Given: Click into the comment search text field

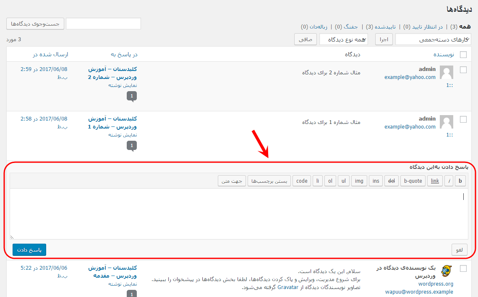Looking at the screenshot, I should [x=103, y=24].
